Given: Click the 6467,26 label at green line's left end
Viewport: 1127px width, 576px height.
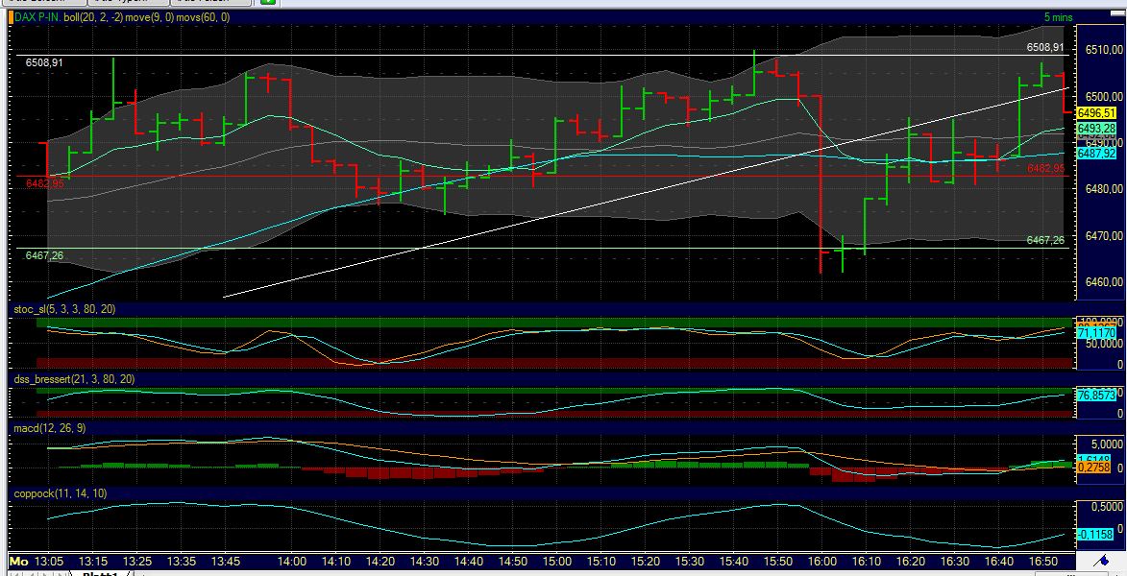Looking at the screenshot, I should [44, 255].
